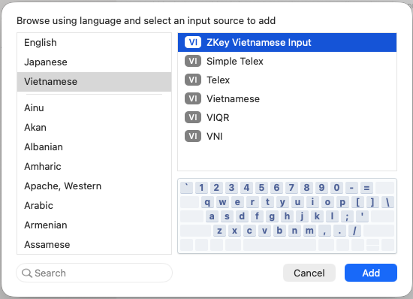The width and height of the screenshot is (413, 299).
Task: Choose the Telex input source
Action: (x=287, y=80)
